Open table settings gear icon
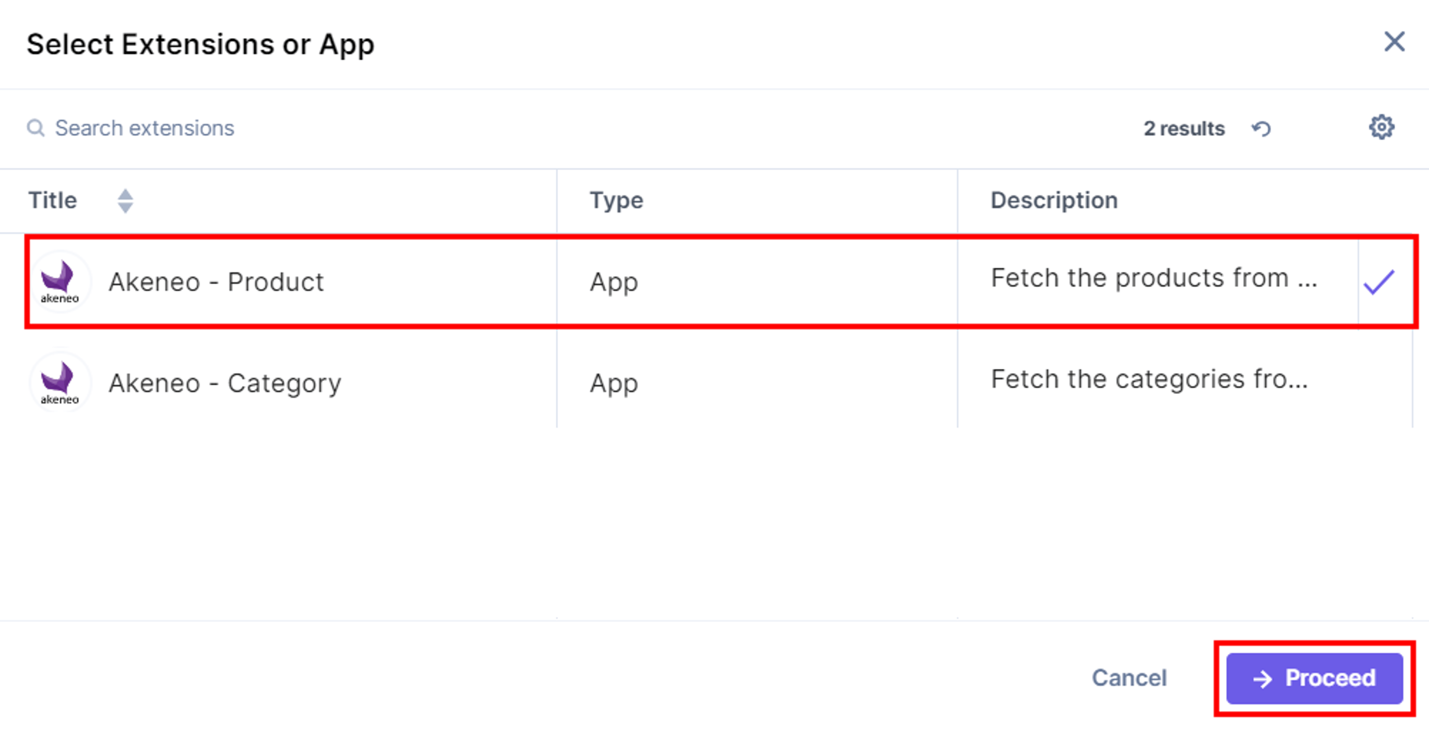Image resolution: width=1429 pixels, height=730 pixels. point(1381,128)
